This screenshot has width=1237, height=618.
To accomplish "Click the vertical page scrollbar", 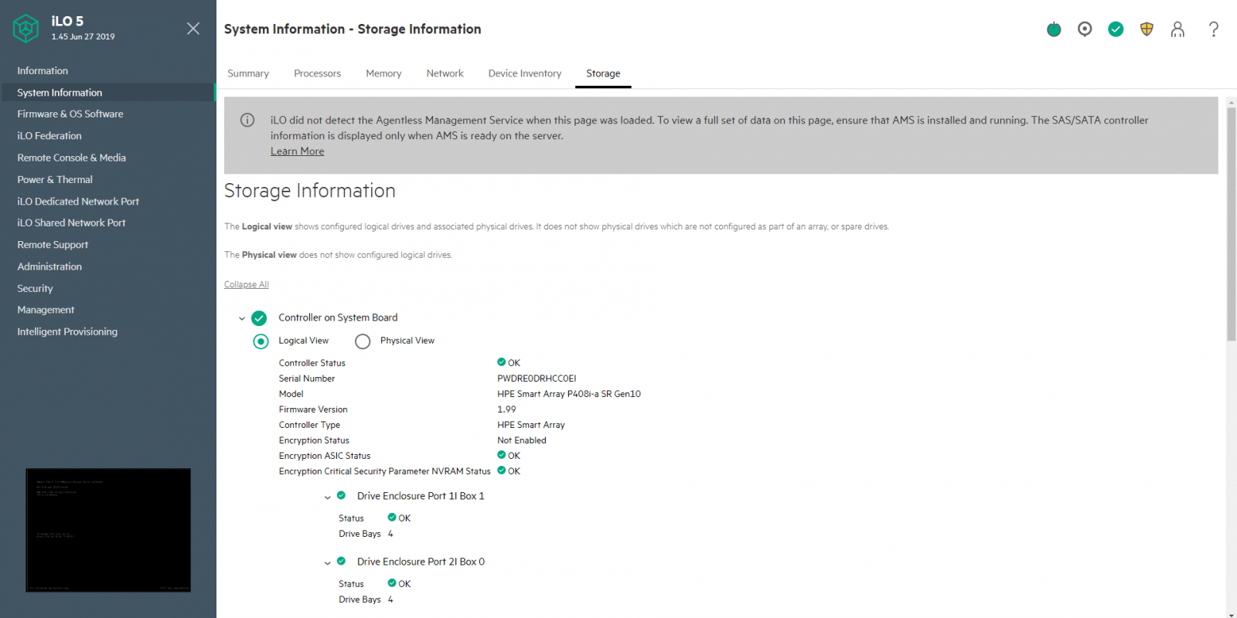I will click(1231, 224).
